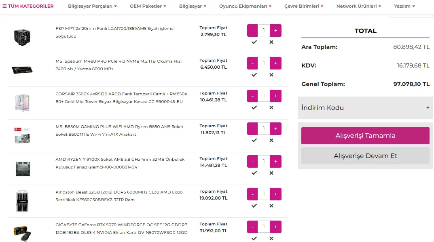Confirm quantity checkmark for AMD Ryzen 9700X

click(x=254, y=173)
